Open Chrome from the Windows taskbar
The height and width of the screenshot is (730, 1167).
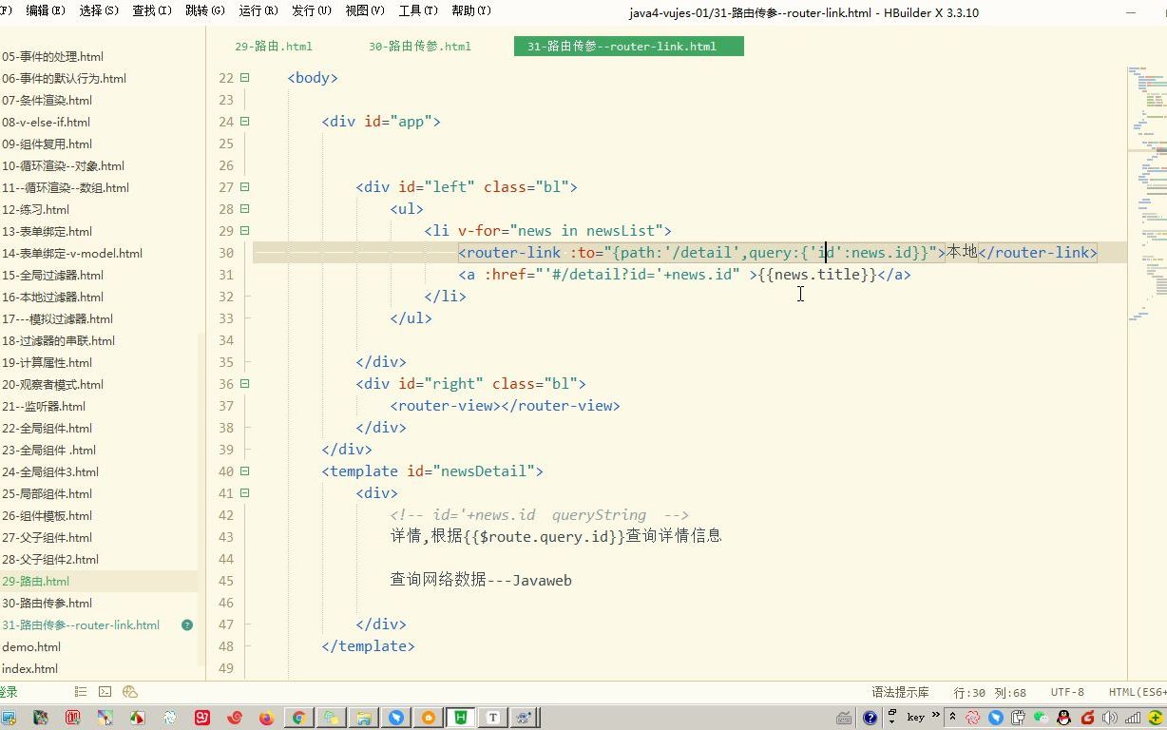(x=298, y=718)
